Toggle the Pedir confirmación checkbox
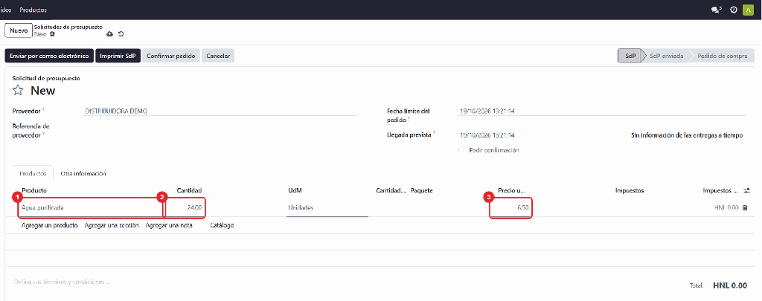Viewport: 762px width, 301px height. (461, 150)
